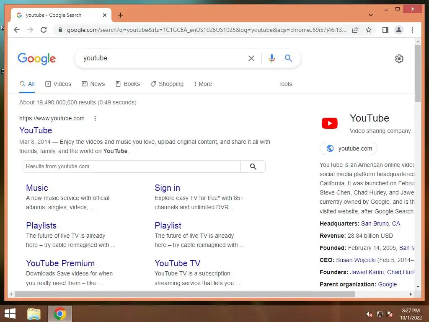Switch to Videos results tab
The height and width of the screenshot is (322, 429).
58,84
